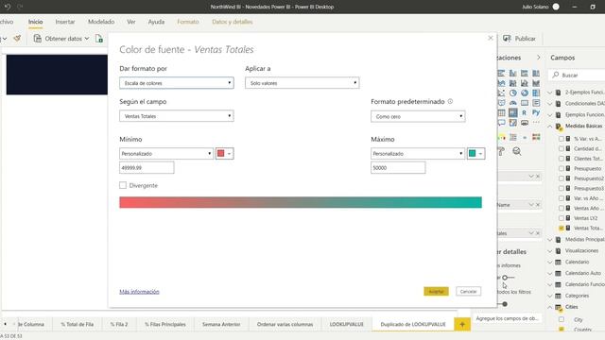Switch to Ordenar varias columnas page tab
Viewport: 605px width, 340px height.
coord(285,324)
